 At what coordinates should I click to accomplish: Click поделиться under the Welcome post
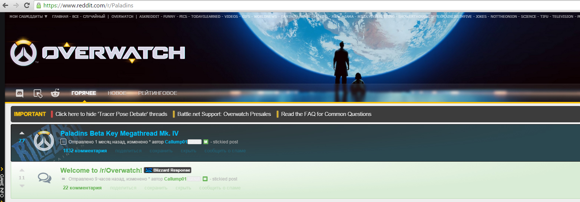click(123, 188)
